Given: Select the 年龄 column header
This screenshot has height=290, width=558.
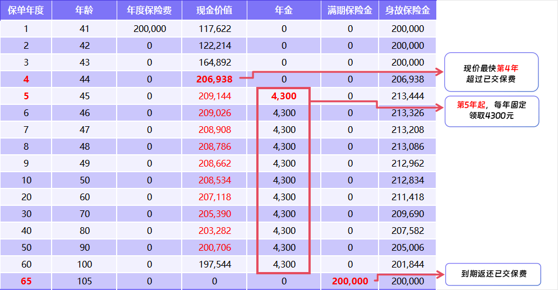Looking at the screenshot, I should [84, 10].
